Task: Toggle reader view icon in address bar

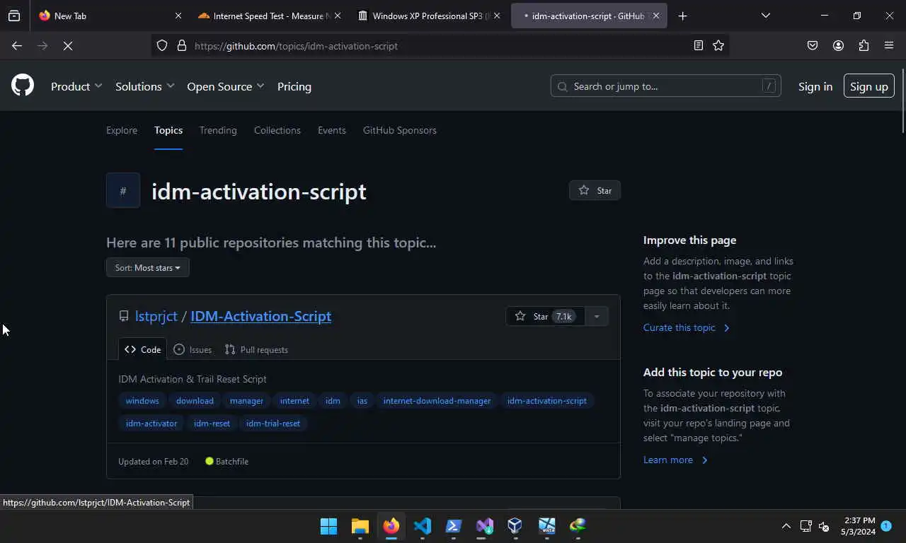Action: tap(699, 46)
